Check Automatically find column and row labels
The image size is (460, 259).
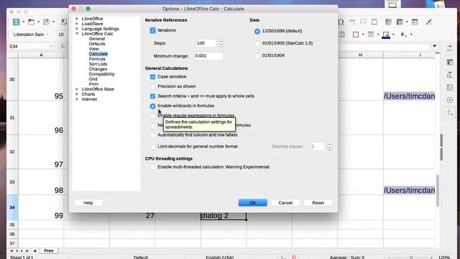click(152, 135)
